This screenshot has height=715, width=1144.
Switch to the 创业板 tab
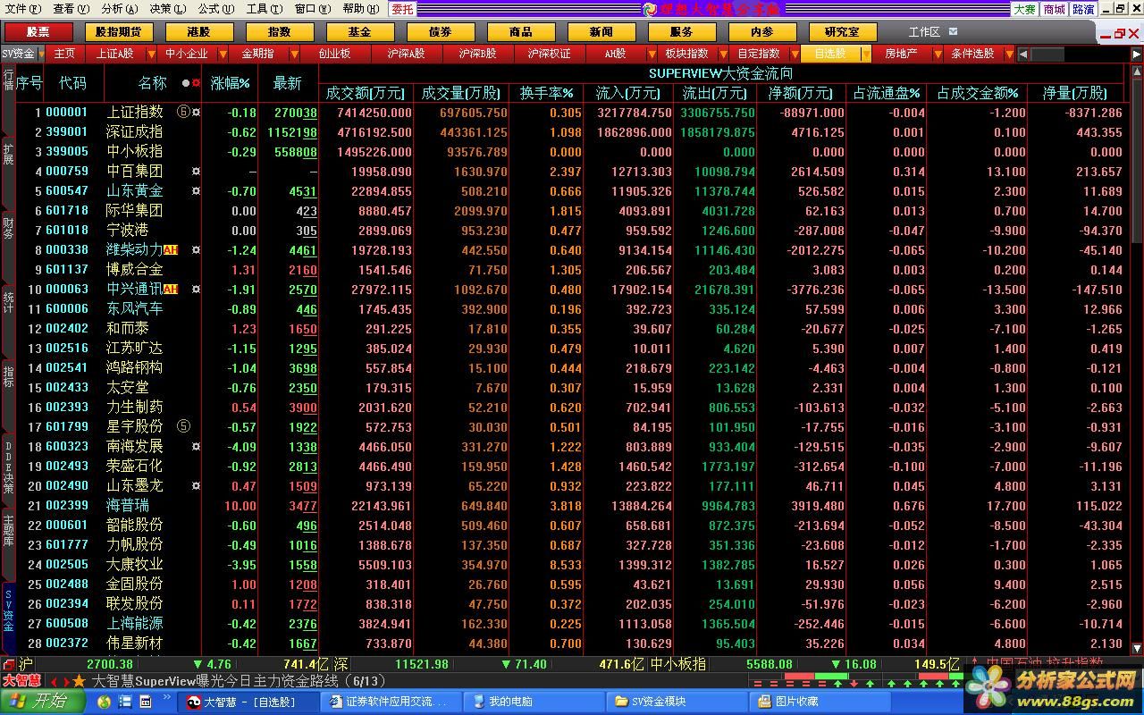click(x=335, y=54)
